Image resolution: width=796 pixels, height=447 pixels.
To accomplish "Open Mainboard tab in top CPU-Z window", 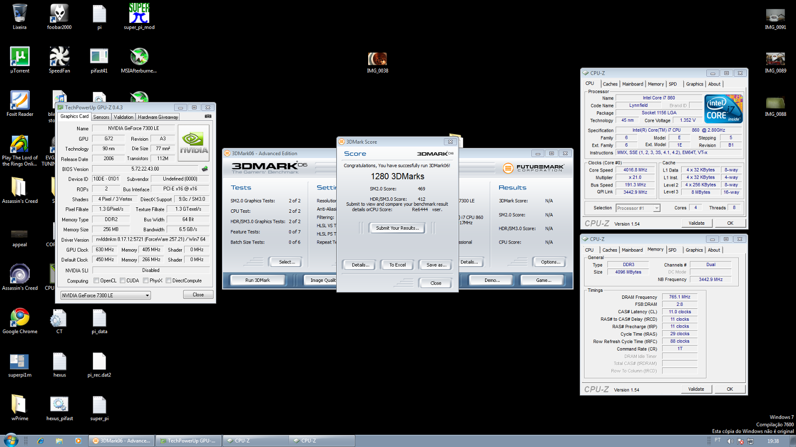I will click(x=632, y=84).
